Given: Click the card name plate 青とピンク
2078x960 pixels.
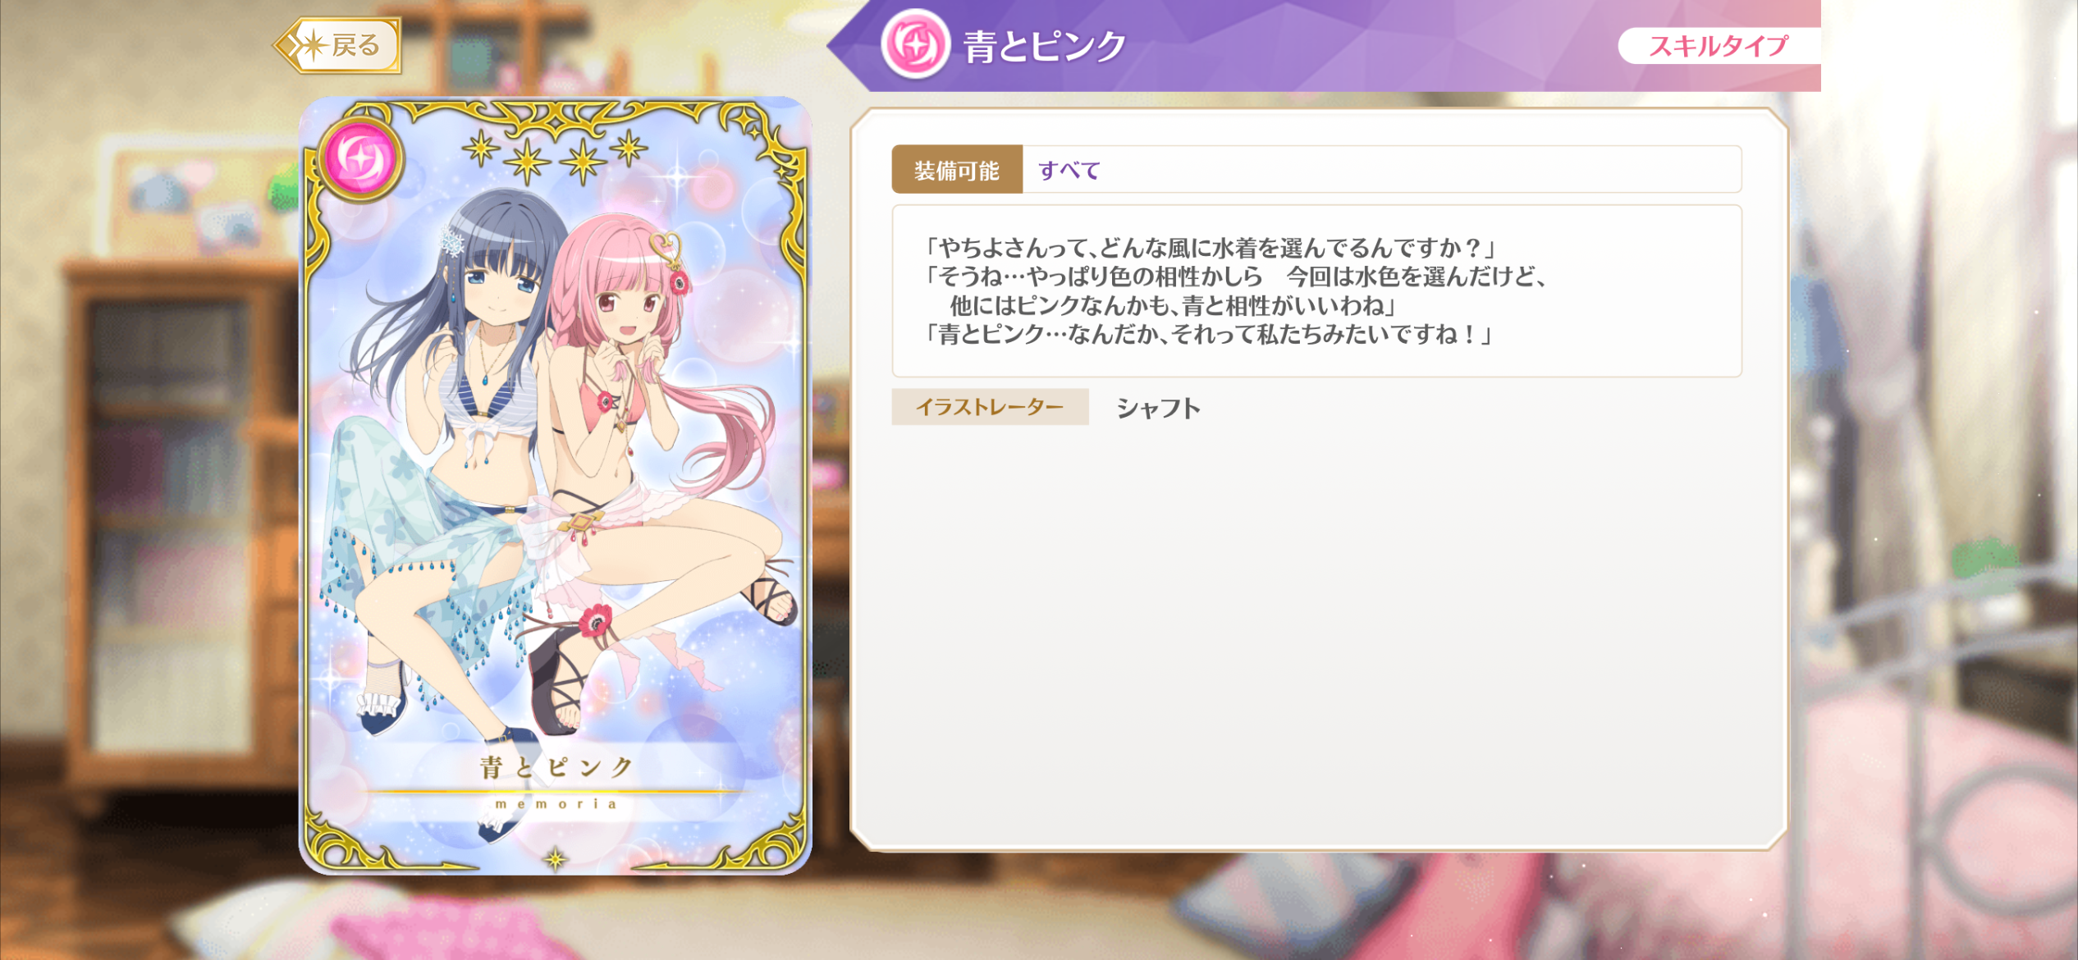Looking at the screenshot, I should click(556, 767).
